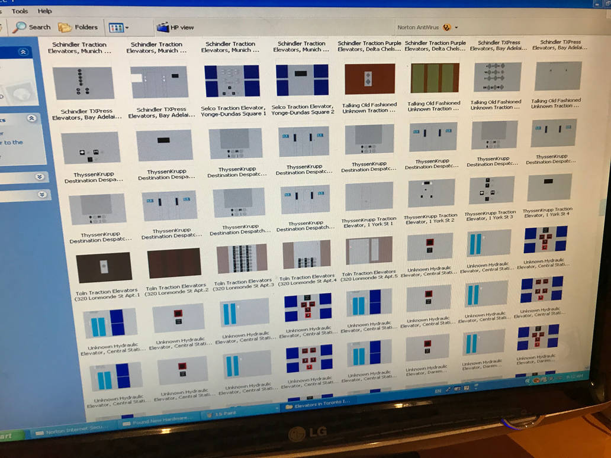Select ThyssenKrupp Traction Elevator 1 York St 4
Screen dimensions: 611x458
click(x=549, y=188)
